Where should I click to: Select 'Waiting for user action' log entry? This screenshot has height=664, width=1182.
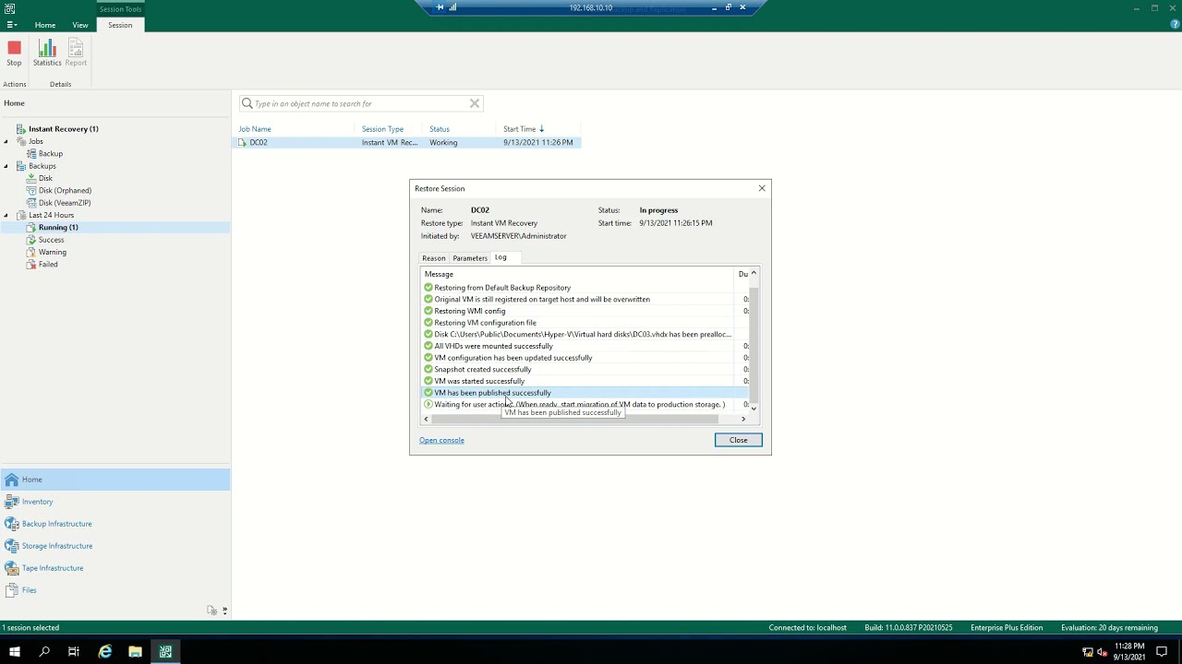pyautogui.click(x=579, y=404)
